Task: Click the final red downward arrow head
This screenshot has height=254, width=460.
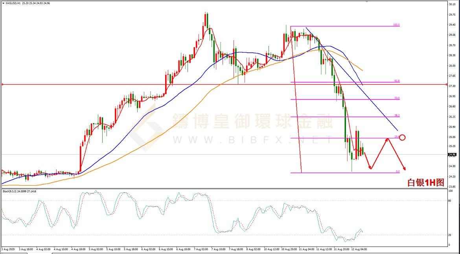Action: (404, 168)
